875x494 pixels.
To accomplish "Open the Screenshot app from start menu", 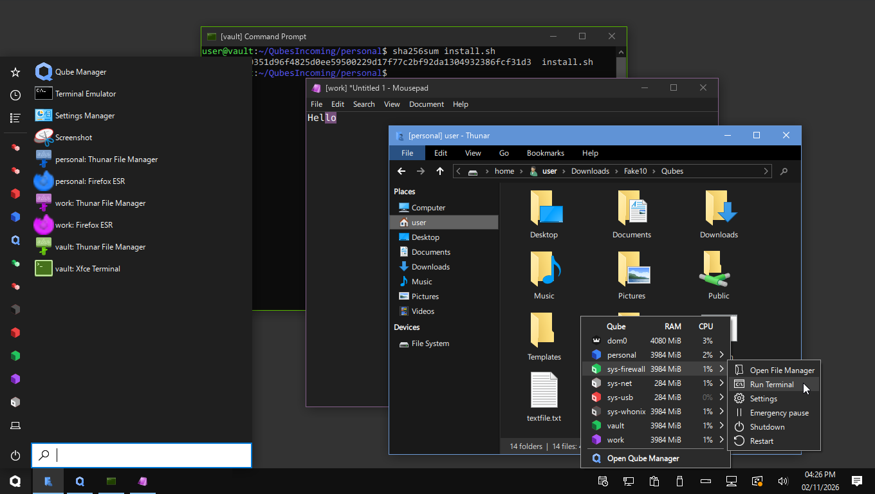I will [73, 138].
